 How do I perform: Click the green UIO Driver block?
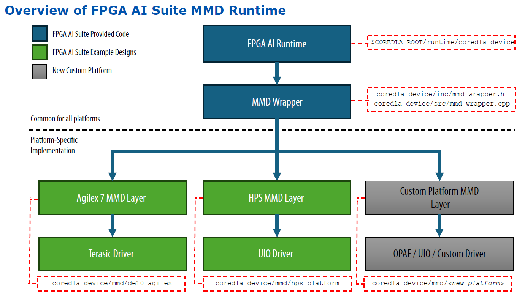[x=277, y=254]
